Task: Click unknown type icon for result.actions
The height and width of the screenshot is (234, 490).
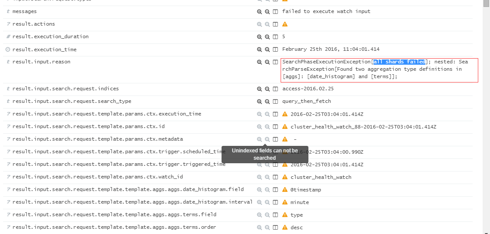Action: click(x=8, y=24)
